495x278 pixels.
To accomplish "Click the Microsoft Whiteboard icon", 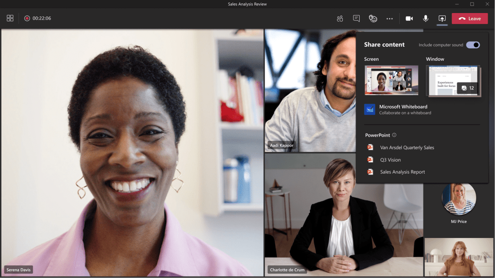I will 370,110.
